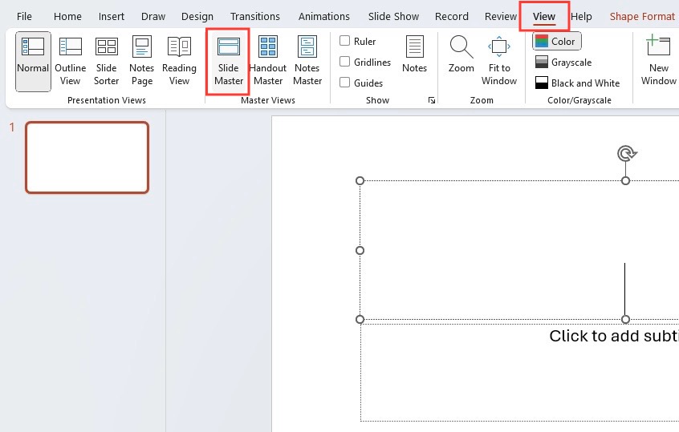Switch to Slide Sorter view

point(106,62)
